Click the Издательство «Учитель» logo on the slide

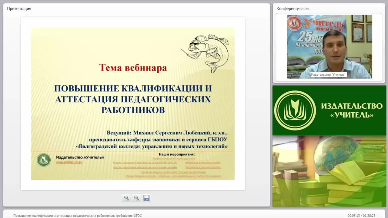(44, 160)
